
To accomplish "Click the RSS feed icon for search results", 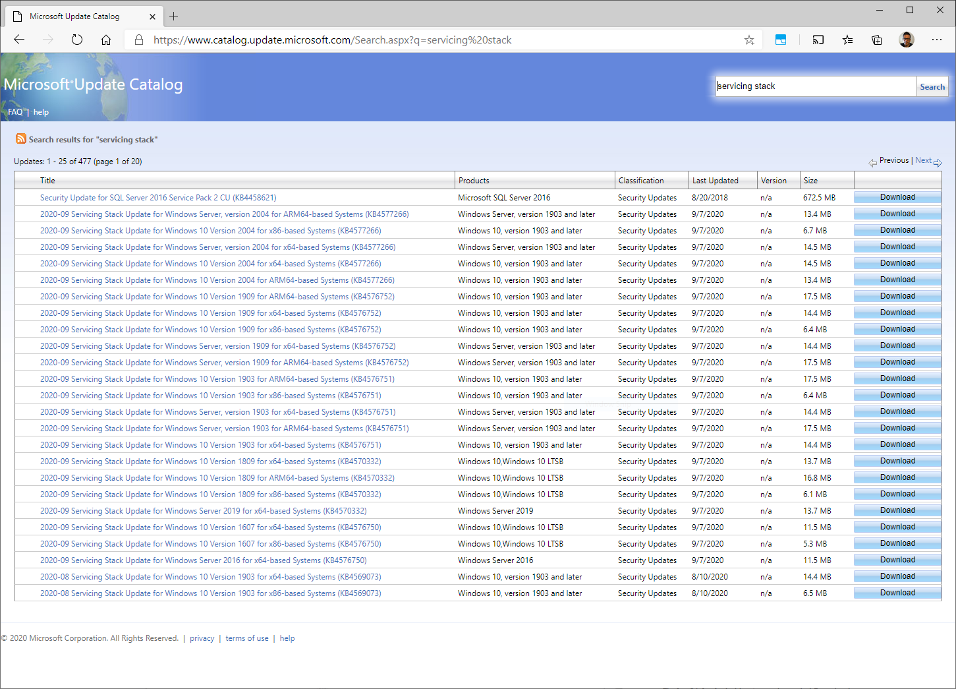I will [21, 138].
